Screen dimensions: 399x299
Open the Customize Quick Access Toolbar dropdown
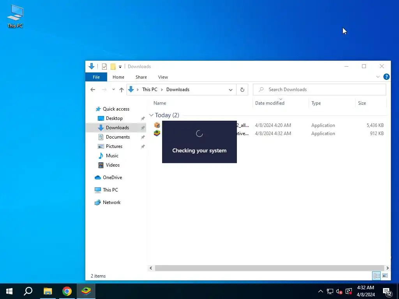tap(120, 67)
